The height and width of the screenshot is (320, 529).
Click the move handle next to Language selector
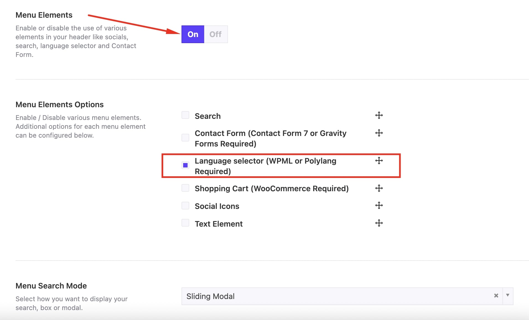379,161
